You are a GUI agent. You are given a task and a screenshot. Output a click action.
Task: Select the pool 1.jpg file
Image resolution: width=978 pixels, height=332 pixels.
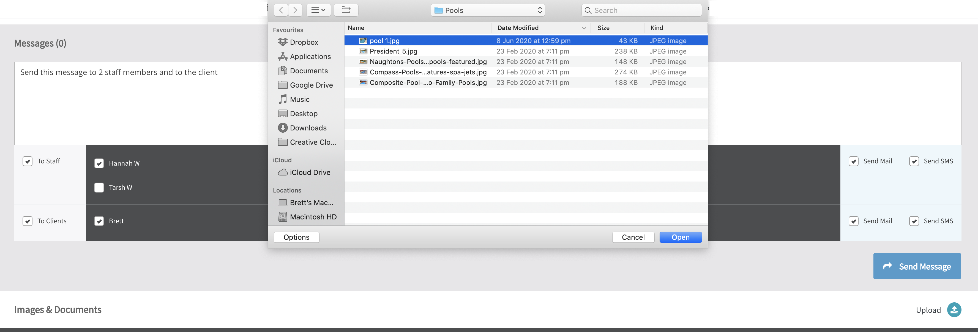[526, 41]
